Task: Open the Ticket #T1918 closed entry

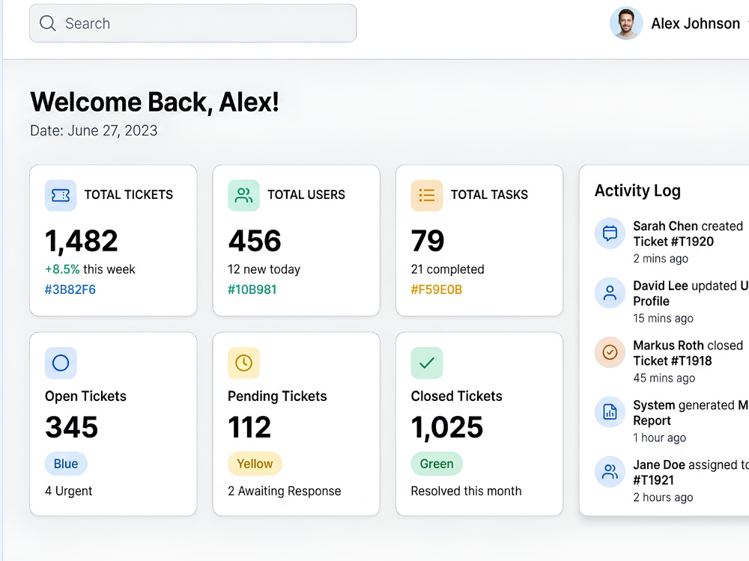Action: [672, 361]
